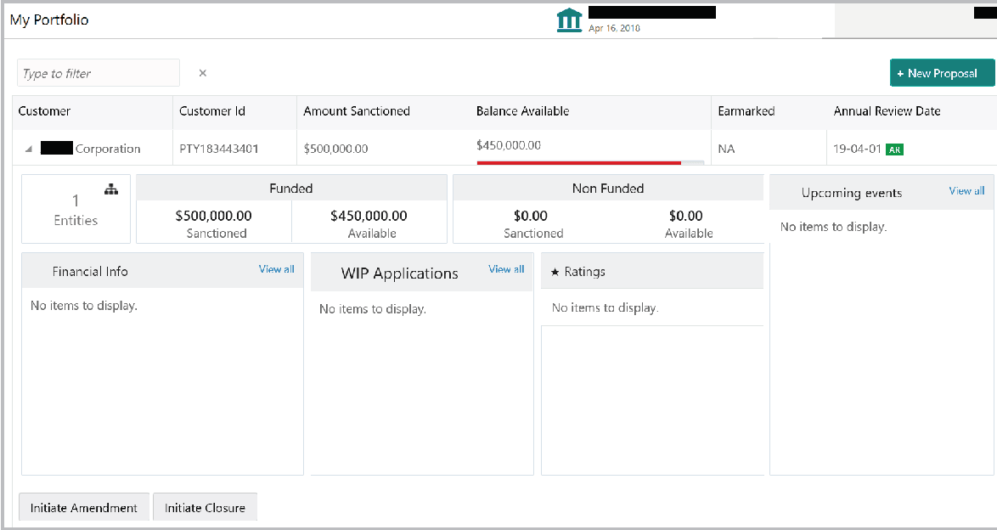The width and height of the screenshot is (997, 530).
Task: Click Initiate Closure
Action: 205,507
